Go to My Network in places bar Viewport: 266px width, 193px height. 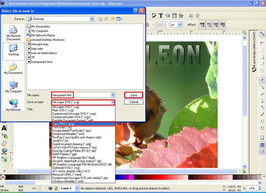[13, 105]
